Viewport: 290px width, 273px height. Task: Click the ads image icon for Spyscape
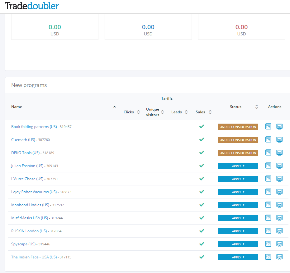click(x=268, y=244)
